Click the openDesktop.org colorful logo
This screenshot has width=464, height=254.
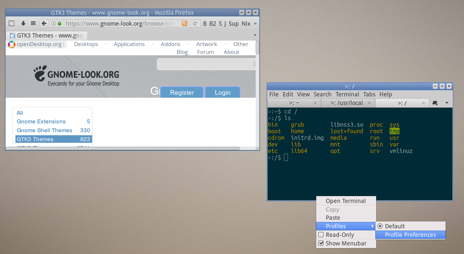pos(12,44)
